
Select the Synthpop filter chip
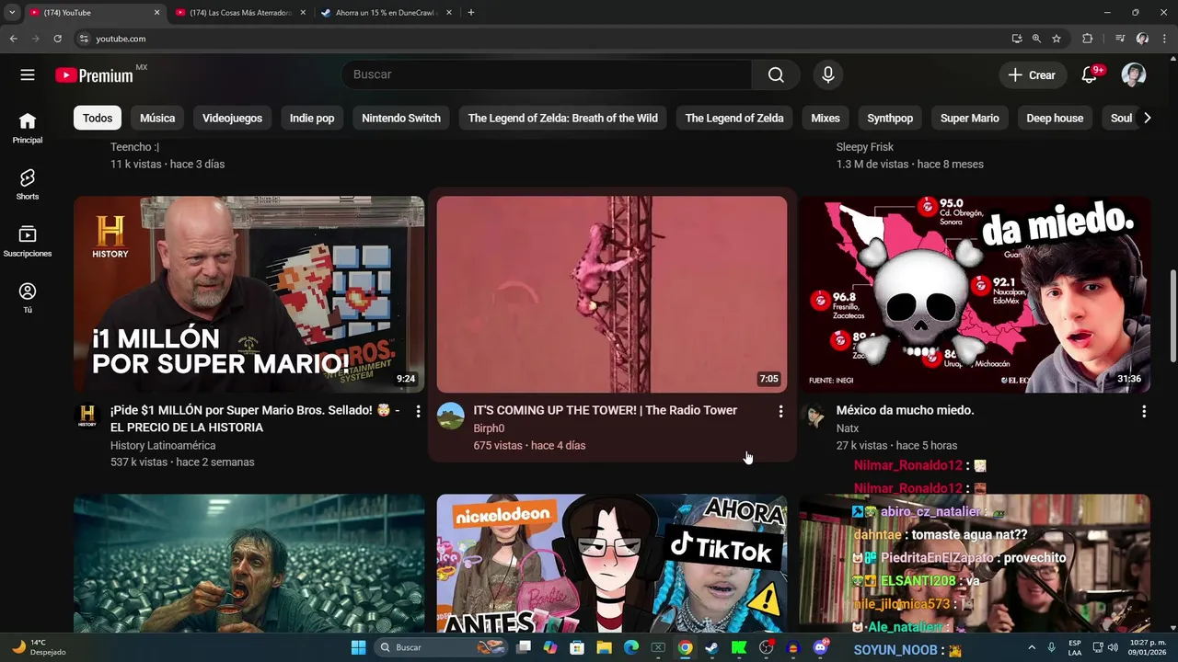click(x=890, y=118)
